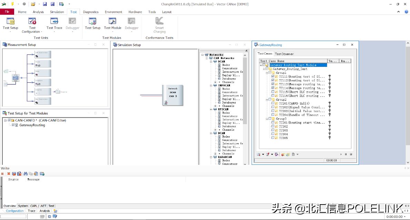Viewport: 410px width, 220px height.
Task: Switch to the Home ribbon tab
Action: 22,12
